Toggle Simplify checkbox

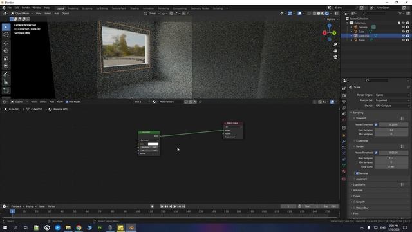click(354, 202)
